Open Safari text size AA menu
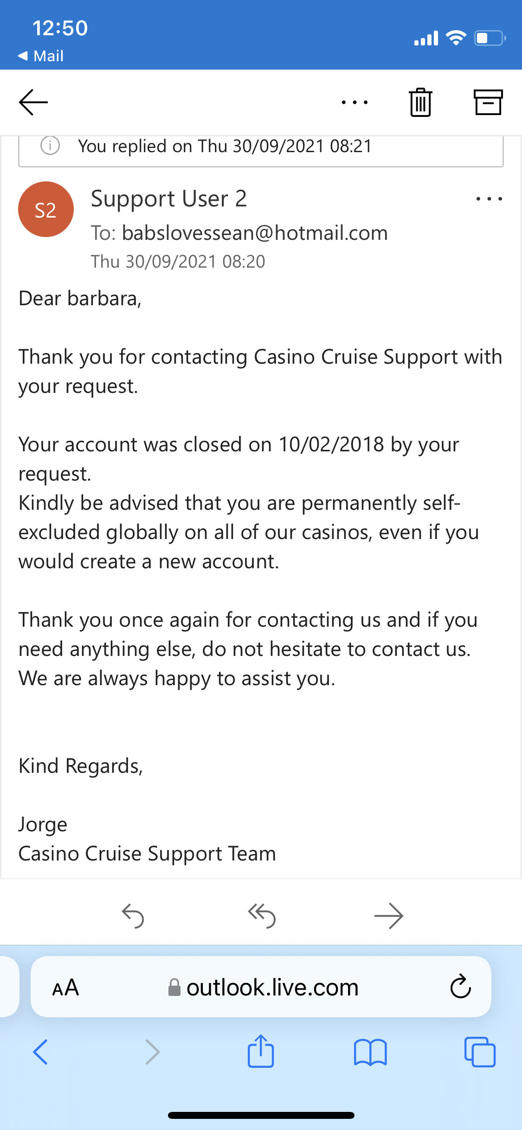522x1130 pixels. pyautogui.click(x=65, y=988)
